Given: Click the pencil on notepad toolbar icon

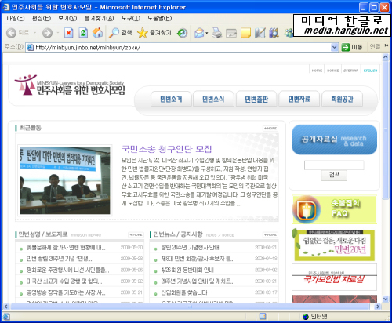Looking at the screenshot, I should point(260,33).
